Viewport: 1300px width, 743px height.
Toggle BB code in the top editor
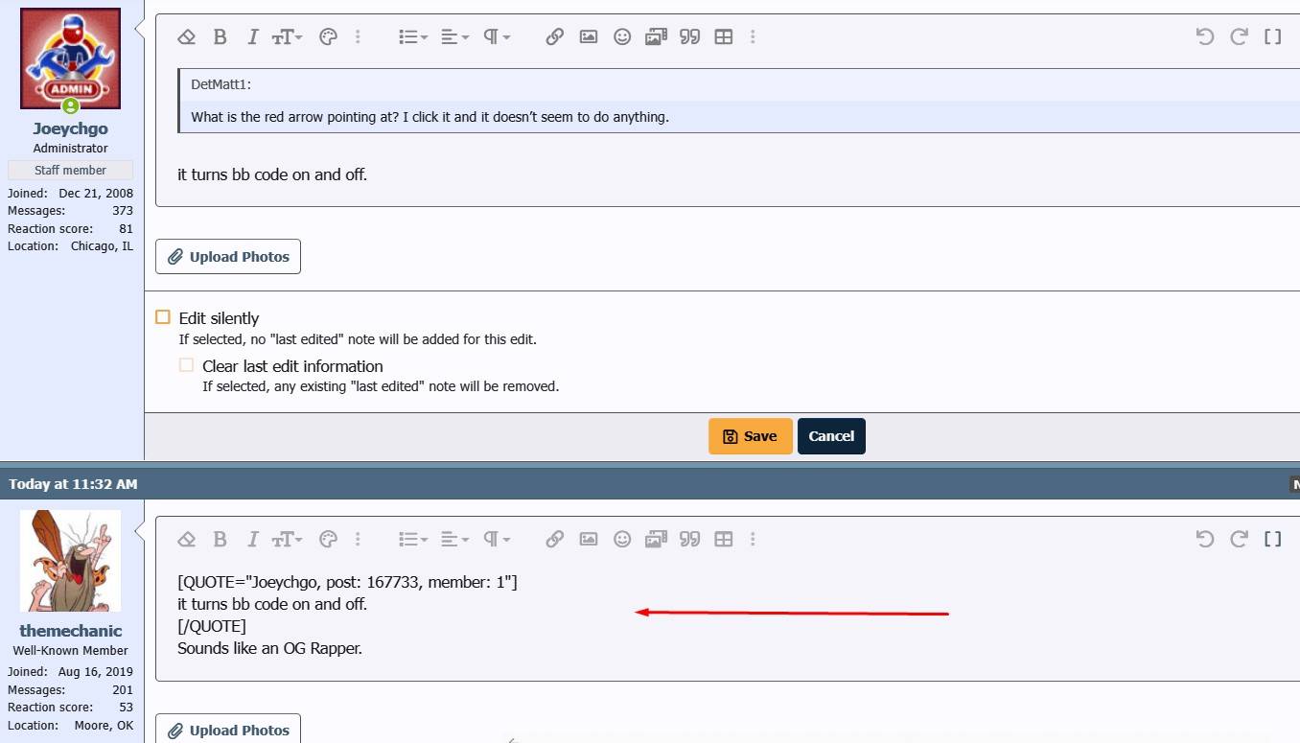[1272, 36]
